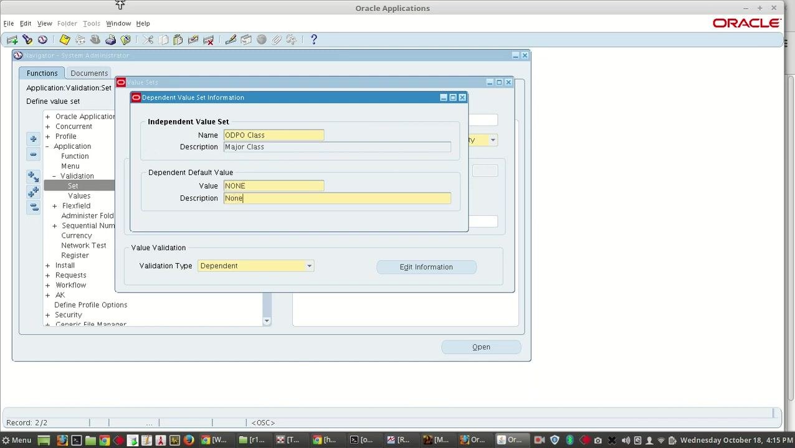Click the Paste clipboard toolbar icon
Image resolution: width=795 pixels, height=448 pixels.
tap(178, 40)
